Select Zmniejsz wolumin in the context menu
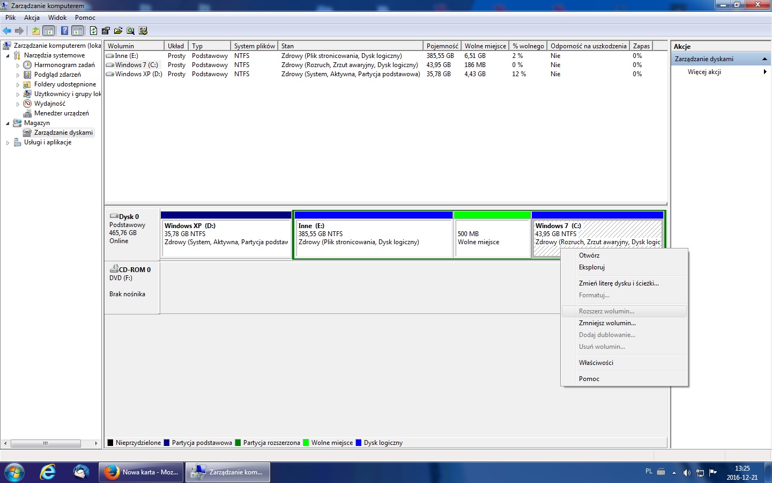Image resolution: width=772 pixels, height=483 pixels. (624, 323)
